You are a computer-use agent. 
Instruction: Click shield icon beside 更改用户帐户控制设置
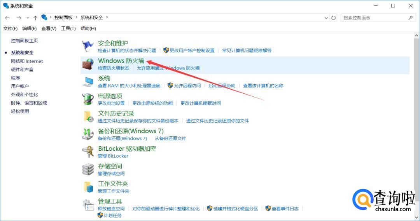pyautogui.click(x=166, y=50)
